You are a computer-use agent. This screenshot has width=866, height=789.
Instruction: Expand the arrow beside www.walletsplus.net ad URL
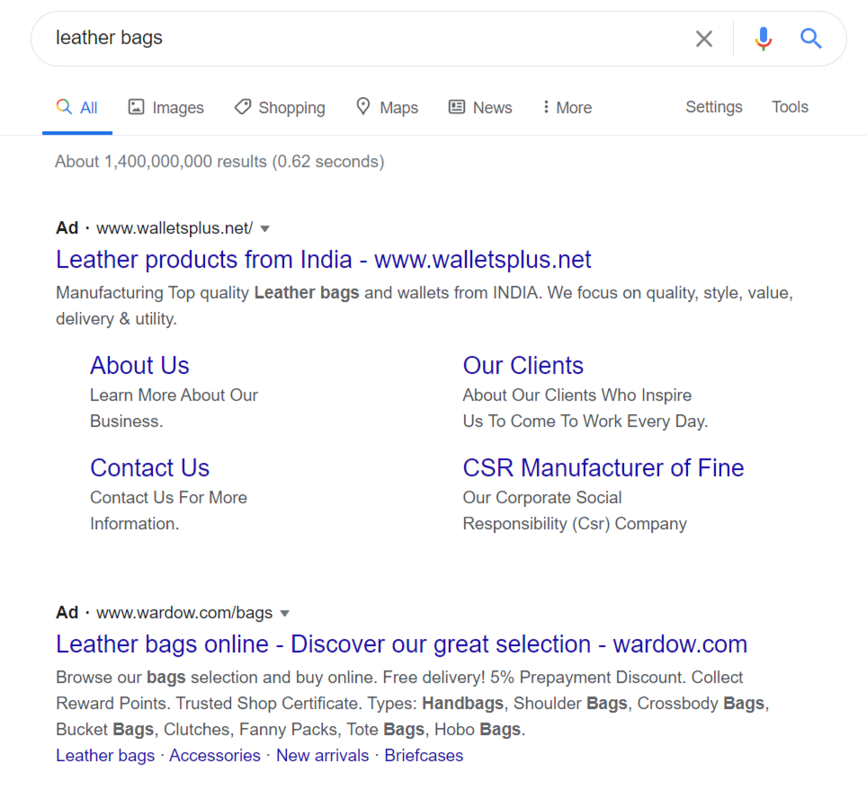[x=265, y=228]
